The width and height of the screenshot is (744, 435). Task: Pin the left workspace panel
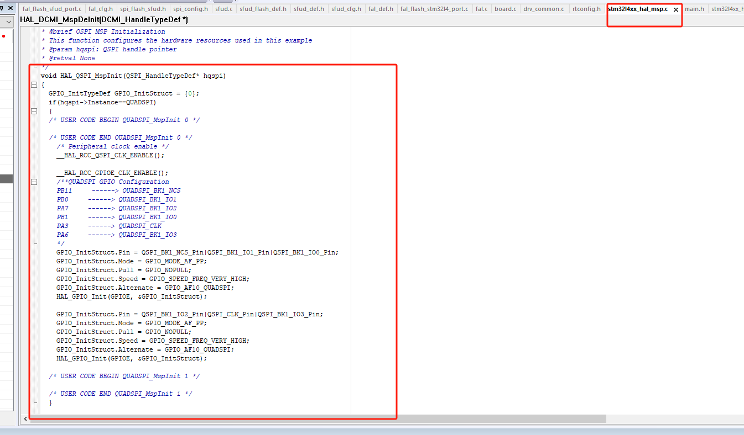(x=2, y=8)
